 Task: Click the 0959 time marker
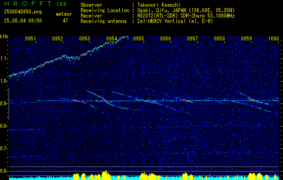tap(247, 39)
